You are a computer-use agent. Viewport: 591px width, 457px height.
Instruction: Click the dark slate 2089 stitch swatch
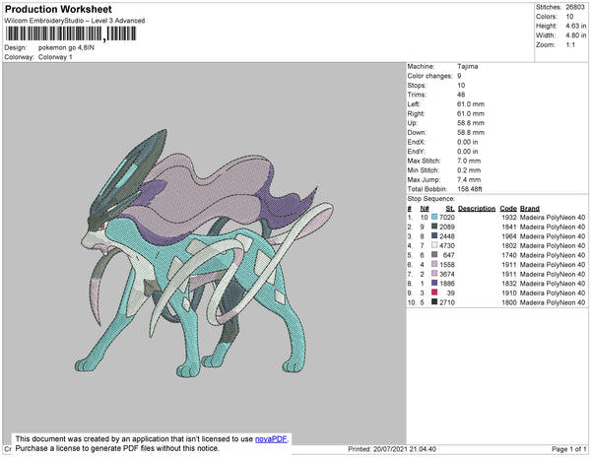434,227
